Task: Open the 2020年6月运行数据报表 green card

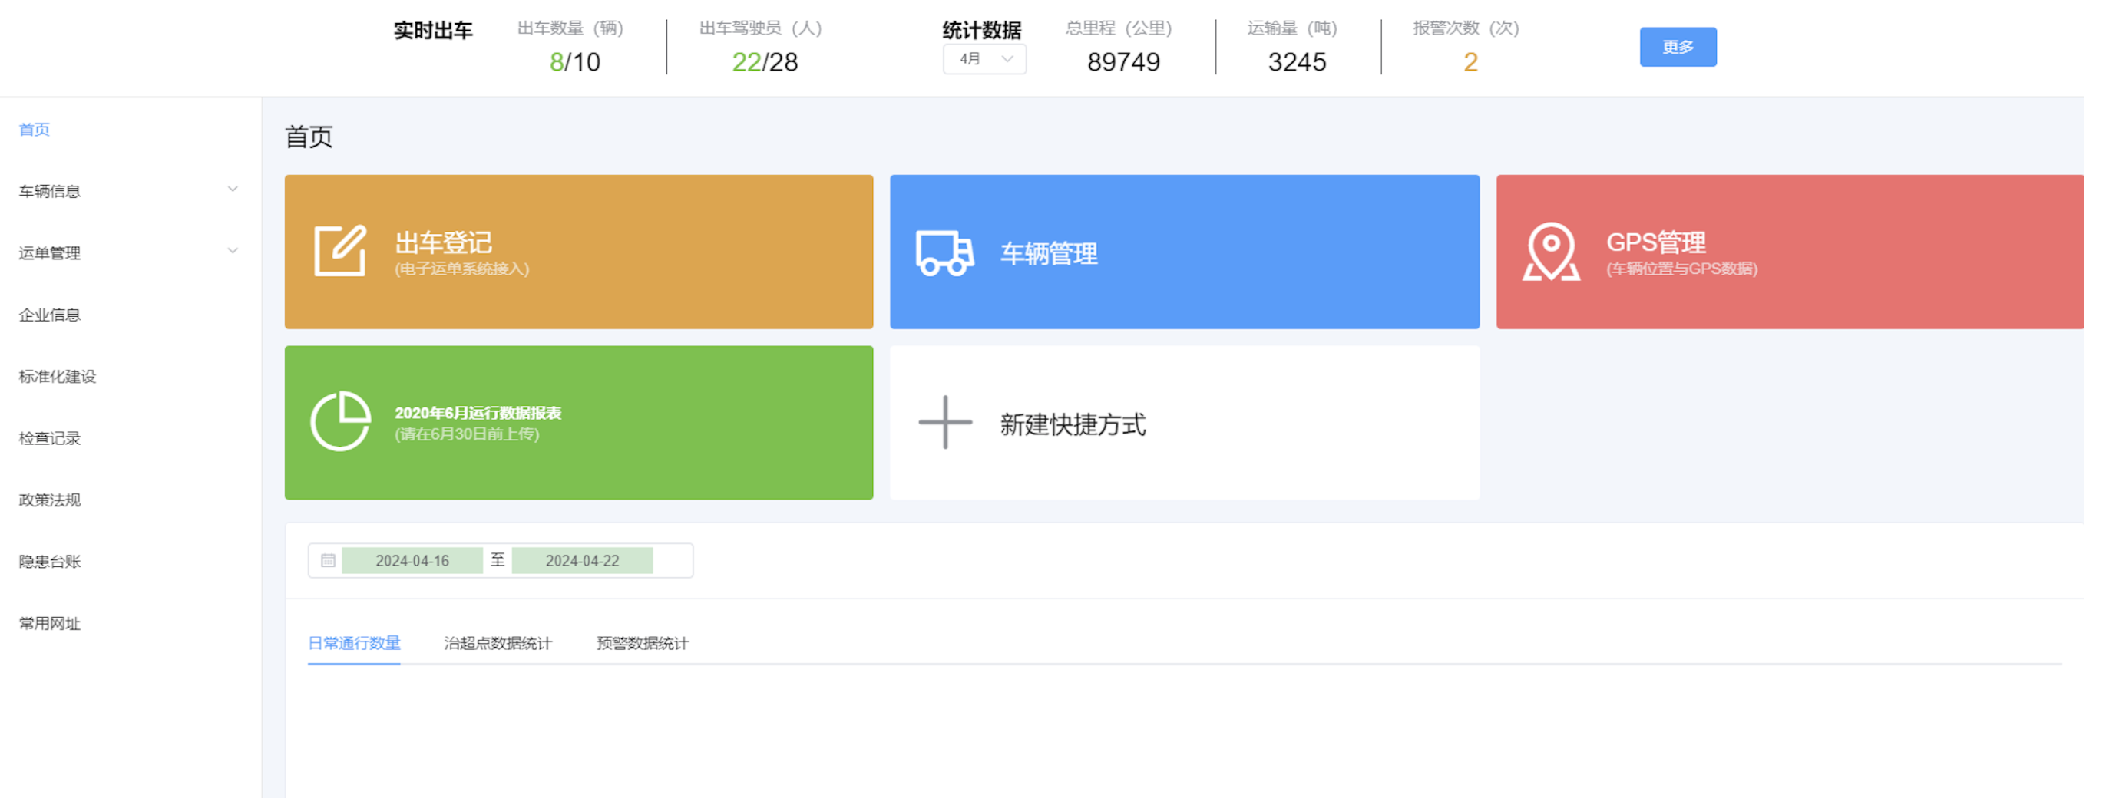Action: click(x=578, y=423)
